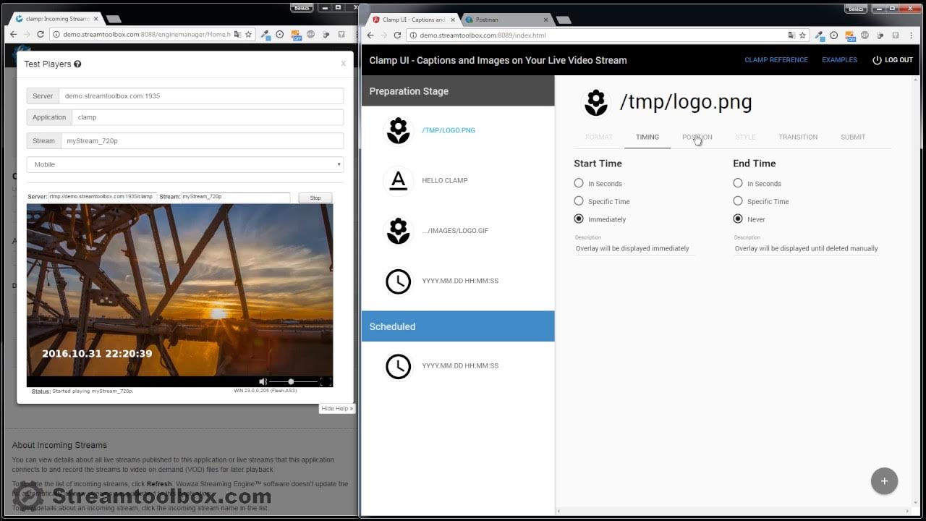
Task: Click the letter A icon for HELLO CLAMP
Action: pyautogui.click(x=398, y=181)
